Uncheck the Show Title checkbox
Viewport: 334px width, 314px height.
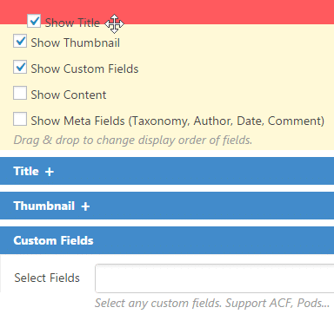[x=34, y=21]
